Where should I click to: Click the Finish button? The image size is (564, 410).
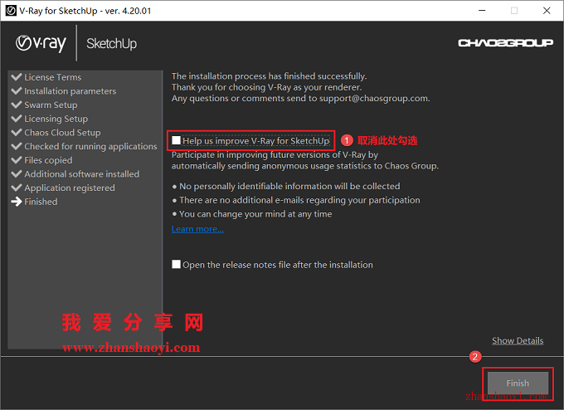point(518,383)
